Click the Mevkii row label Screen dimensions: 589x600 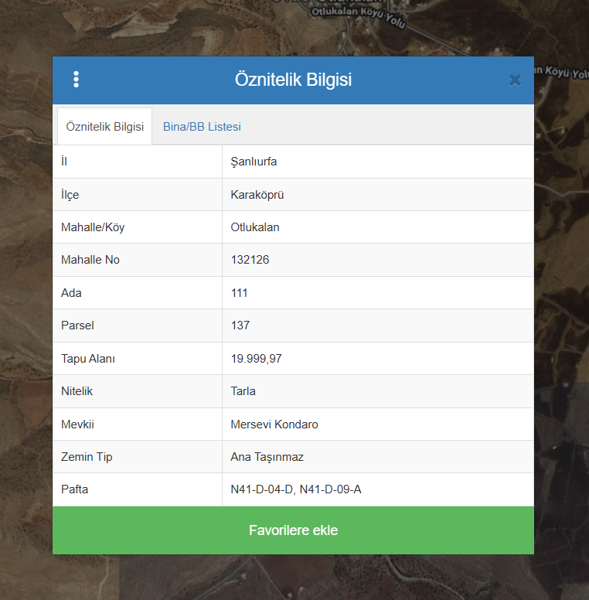[77, 424]
